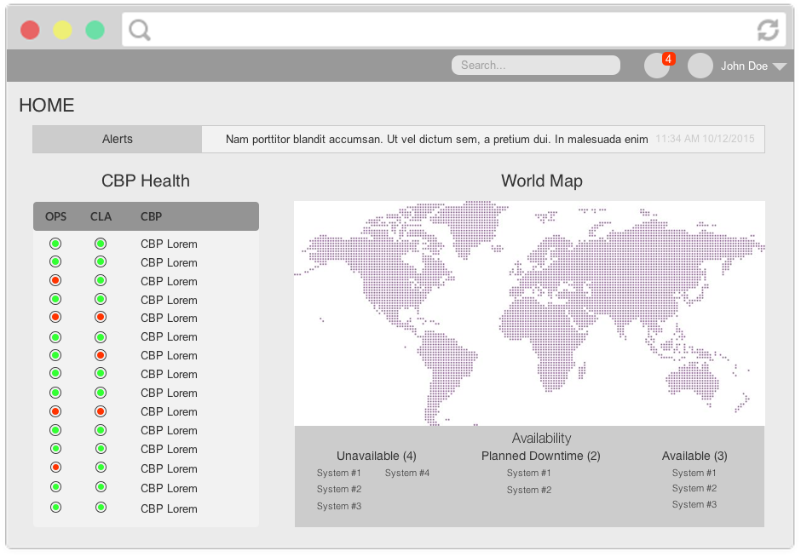Viewport: 801px width, 557px height.
Task: Click the red notification count badge
Action: pos(669,59)
